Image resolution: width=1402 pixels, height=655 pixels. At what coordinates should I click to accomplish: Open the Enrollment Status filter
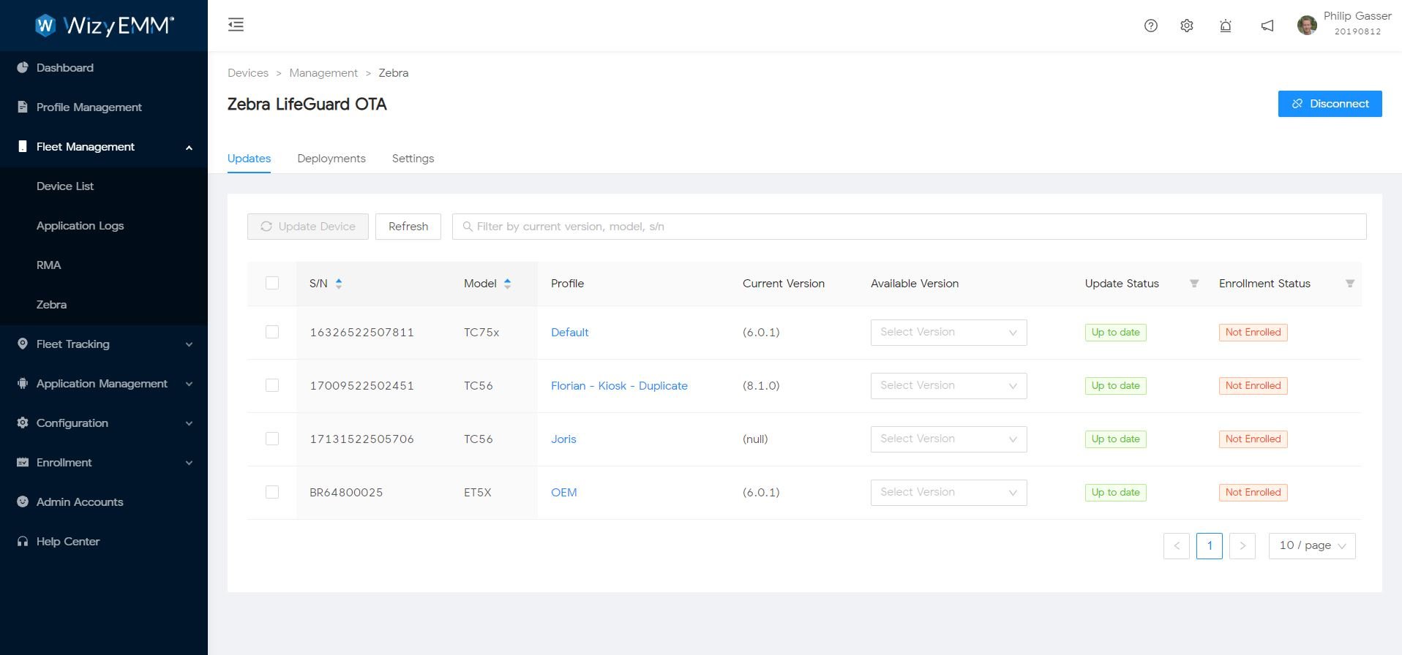click(x=1350, y=284)
